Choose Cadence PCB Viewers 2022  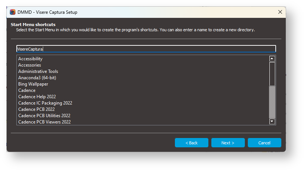pos(44,122)
